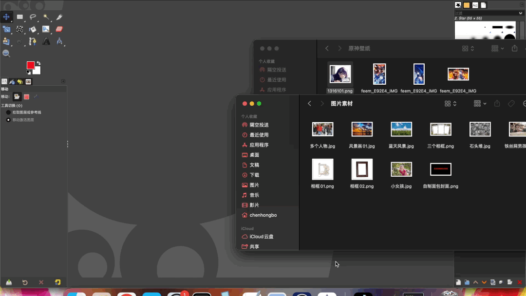Open grouping dropdown in 图片素材 window
The width and height of the screenshot is (526, 296).
(x=480, y=104)
